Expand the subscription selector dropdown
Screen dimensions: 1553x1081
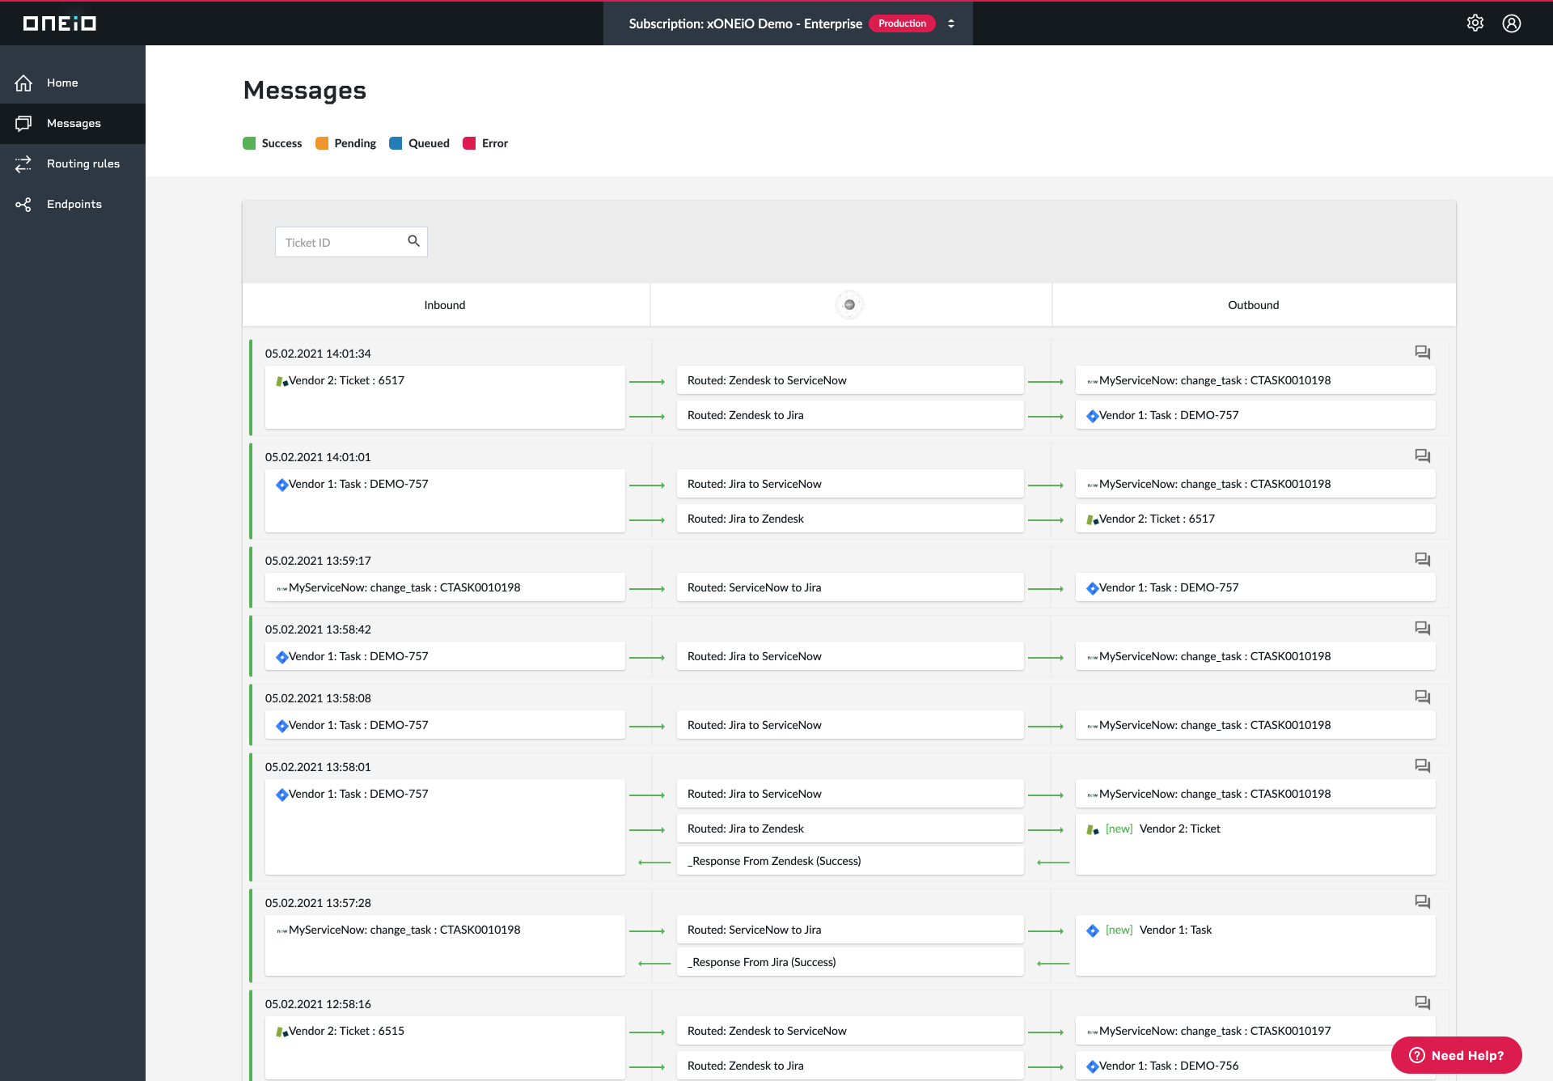tap(951, 23)
